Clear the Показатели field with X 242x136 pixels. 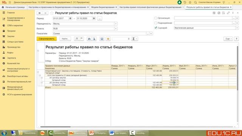click(151, 34)
